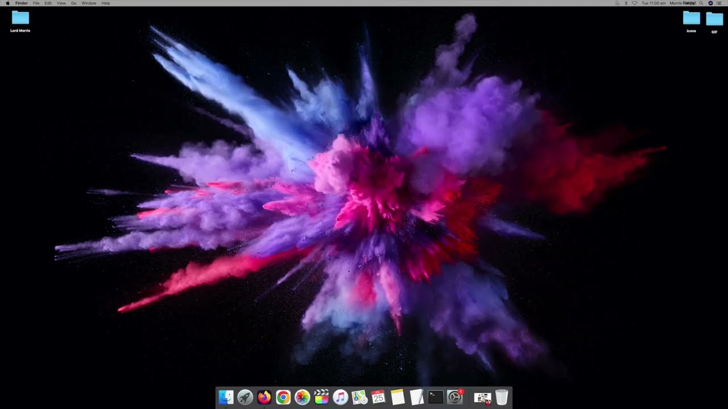Click the Tue 11:00 am clock
The height and width of the screenshot is (409, 728).
click(x=653, y=3)
